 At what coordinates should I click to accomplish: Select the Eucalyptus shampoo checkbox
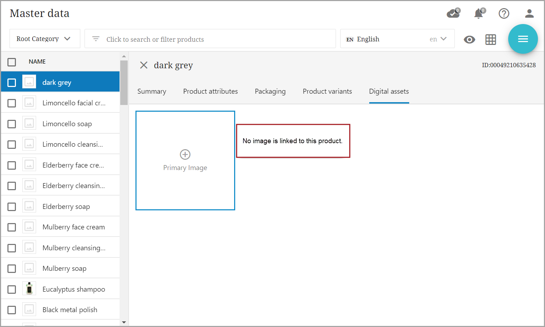12,290
